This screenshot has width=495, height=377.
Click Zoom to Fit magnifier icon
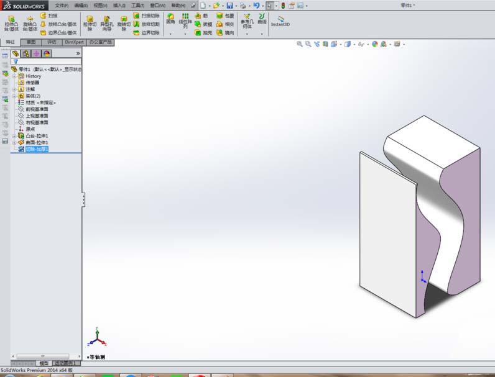point(300,44)
